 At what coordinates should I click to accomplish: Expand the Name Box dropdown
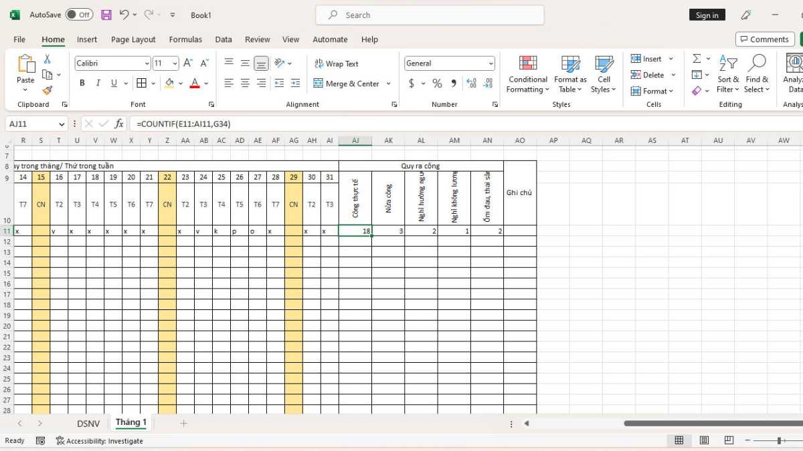point(62,124)
